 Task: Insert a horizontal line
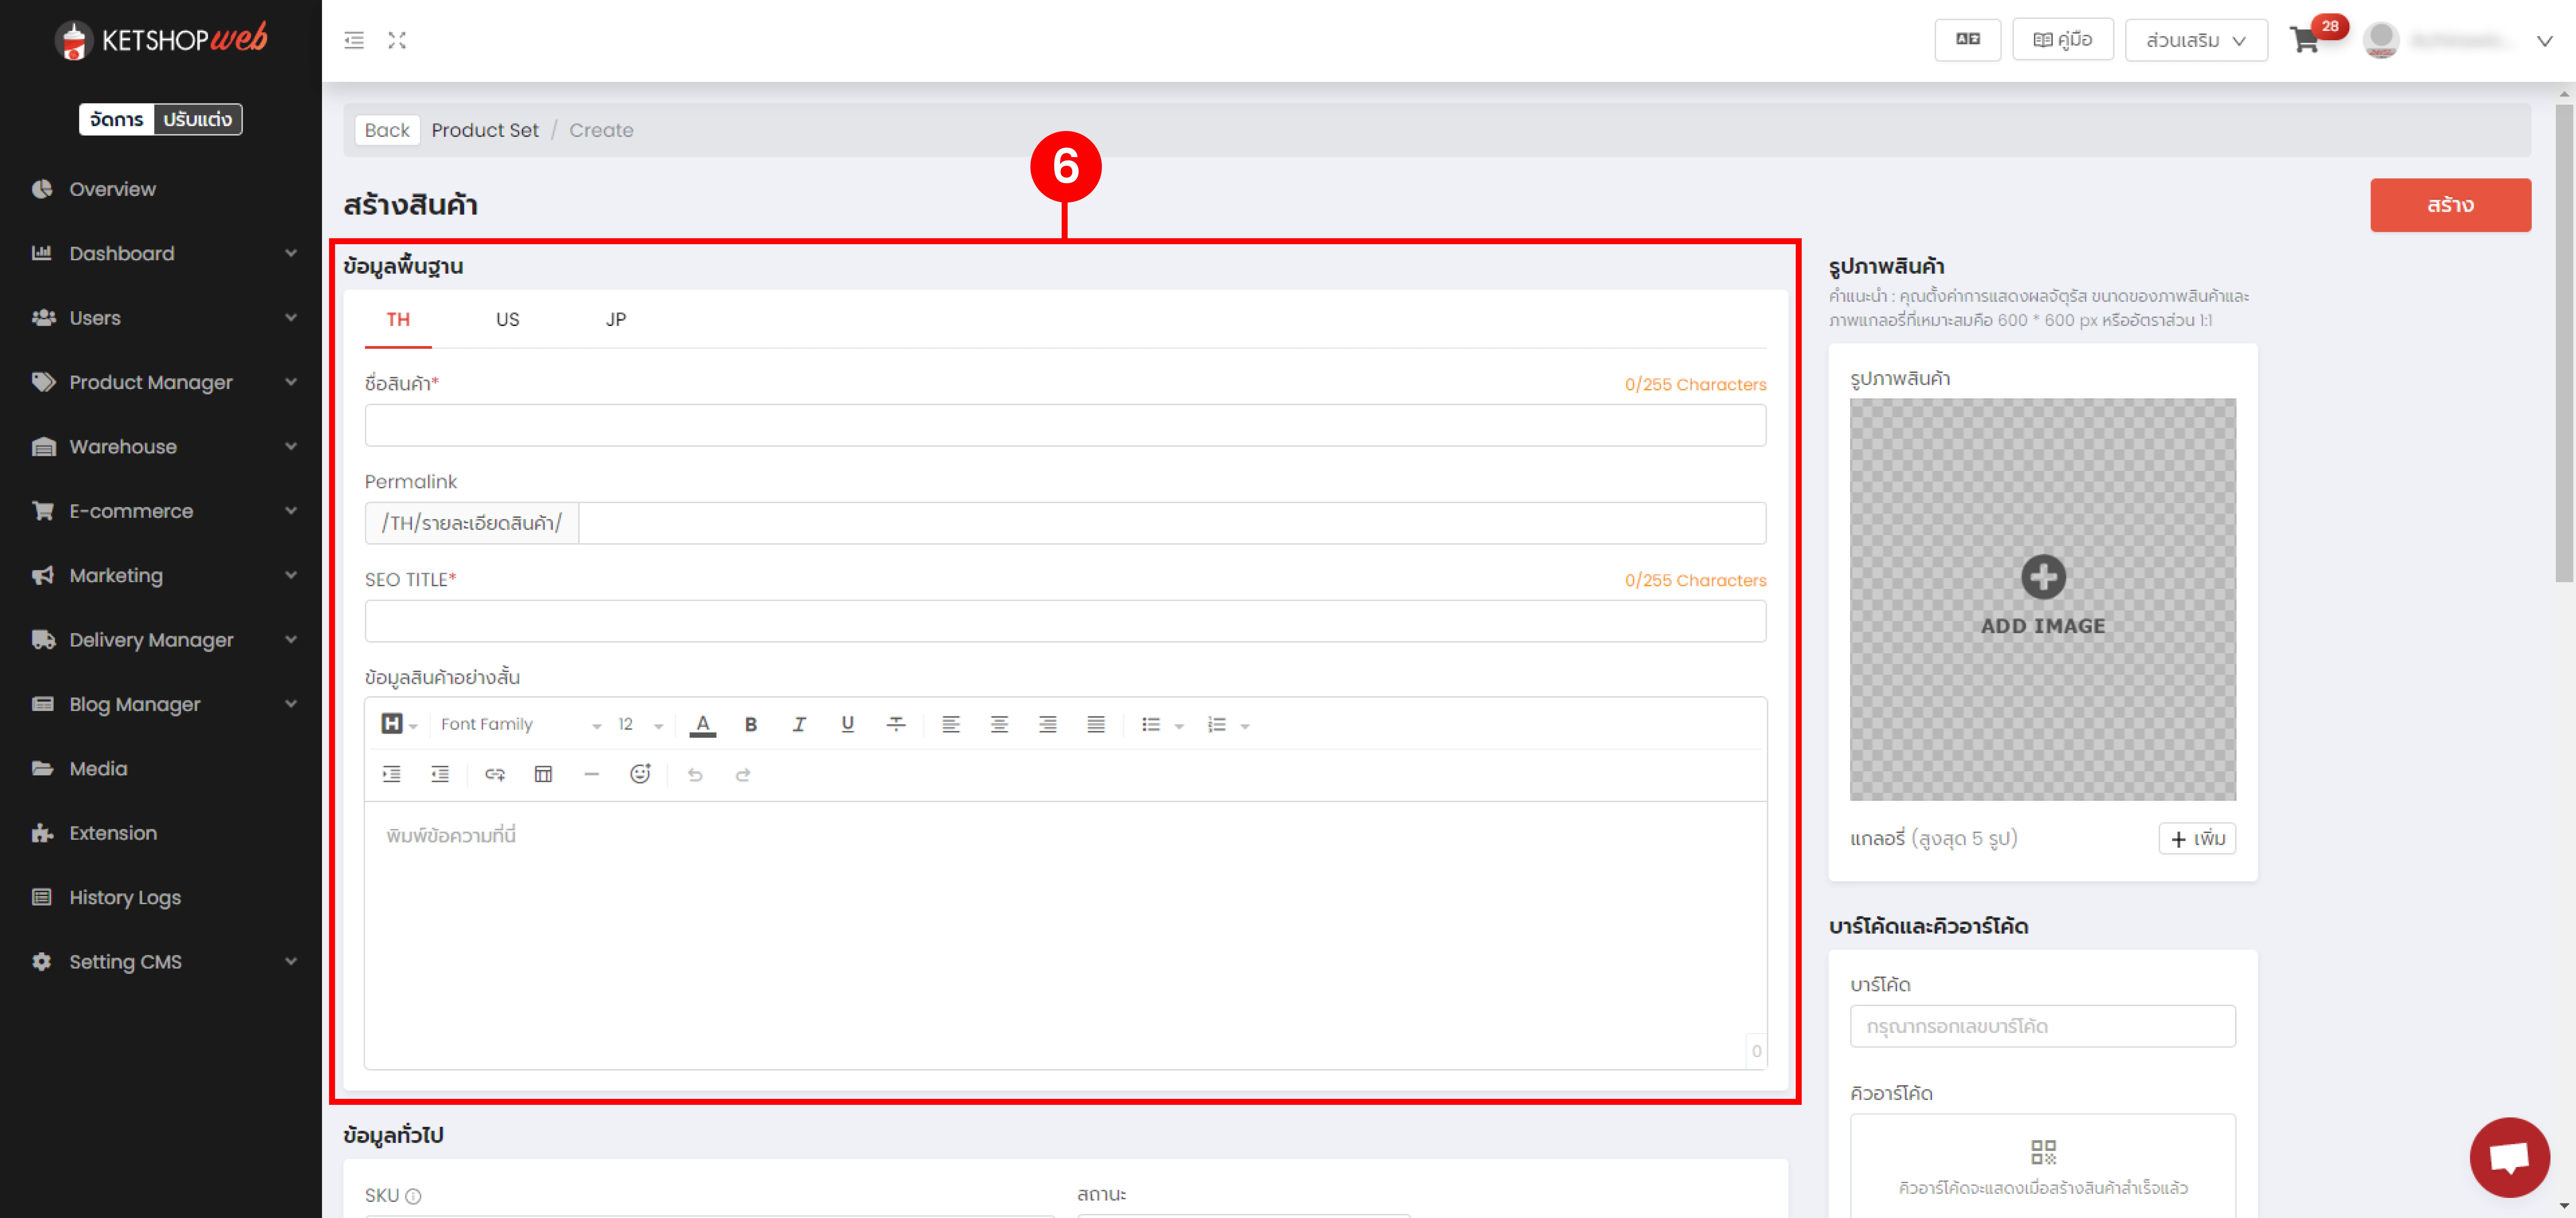click(x=592, y=774)
